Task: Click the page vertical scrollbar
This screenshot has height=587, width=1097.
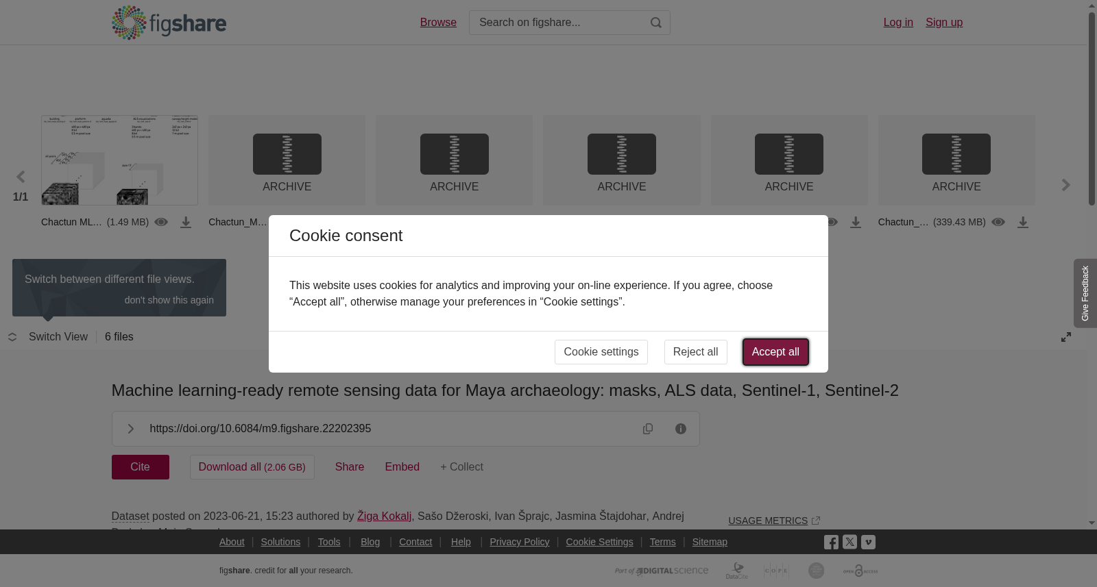Action: pyautogui.click(x=1092, y=110)
